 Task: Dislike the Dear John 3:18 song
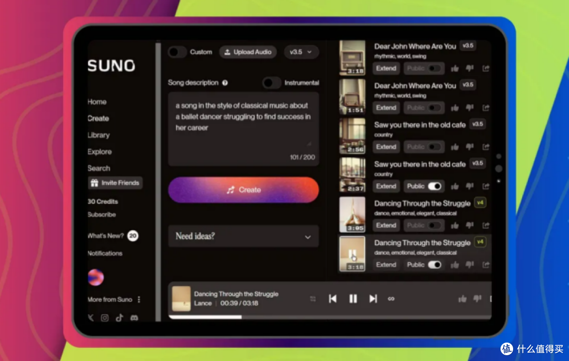470,68
